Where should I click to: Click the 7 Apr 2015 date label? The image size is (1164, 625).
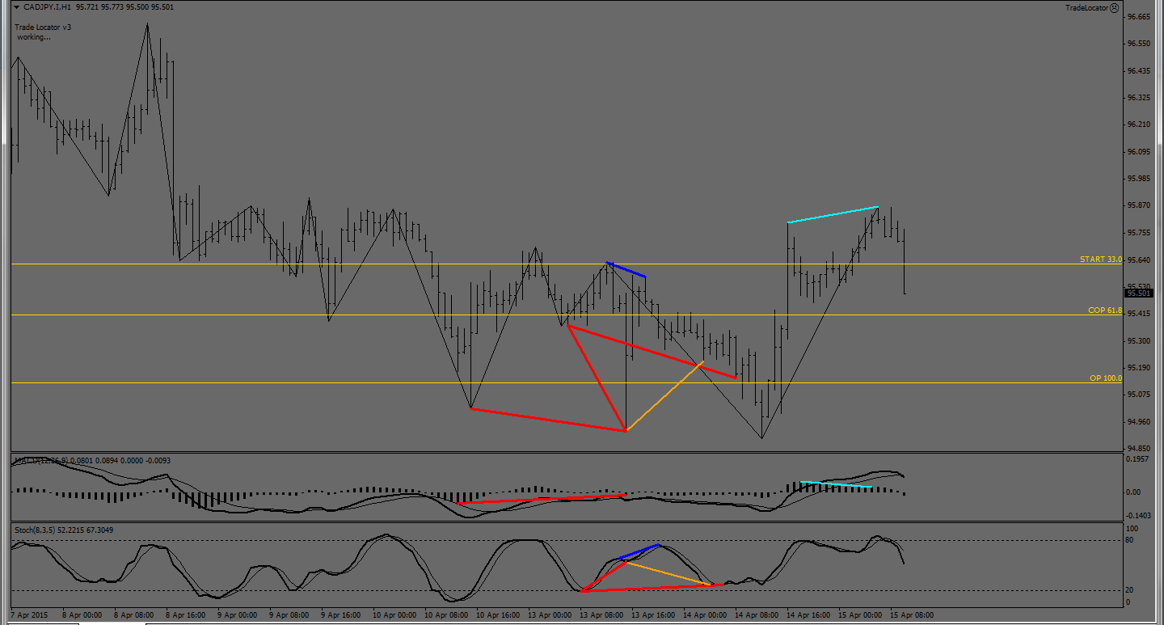[x=29, y=615]
